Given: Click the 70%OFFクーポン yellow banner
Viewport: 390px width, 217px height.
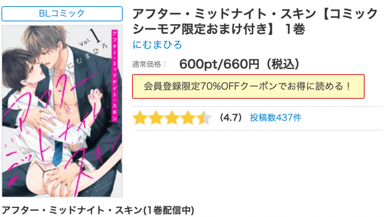Looking at the screenshot, I should coord(248,86).
